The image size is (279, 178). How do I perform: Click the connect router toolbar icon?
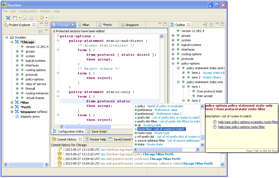point(8,18)
